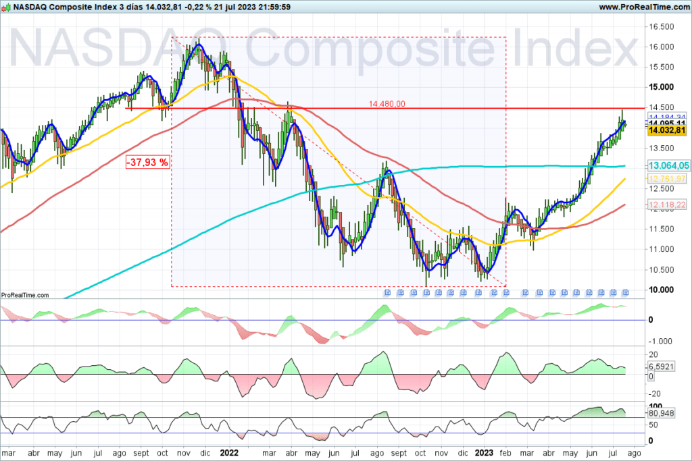Image resolution: width=692 pixels, height=461 pixels.
Task: Click the cyan 13.064,05 moving average tag
Action: coord(668,166)
